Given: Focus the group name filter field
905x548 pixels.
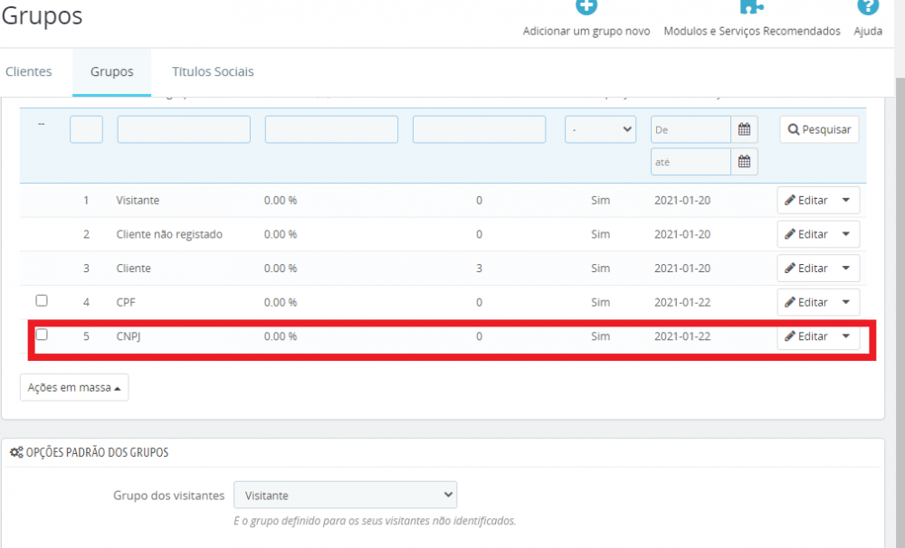Looking at the screenshot, I should pos(184,129).
